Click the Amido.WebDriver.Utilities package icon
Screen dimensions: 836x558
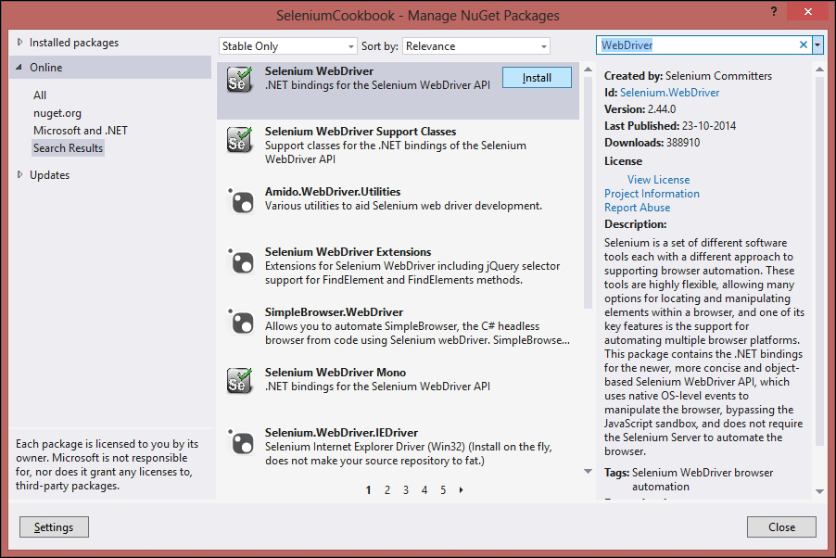(240, 200)
